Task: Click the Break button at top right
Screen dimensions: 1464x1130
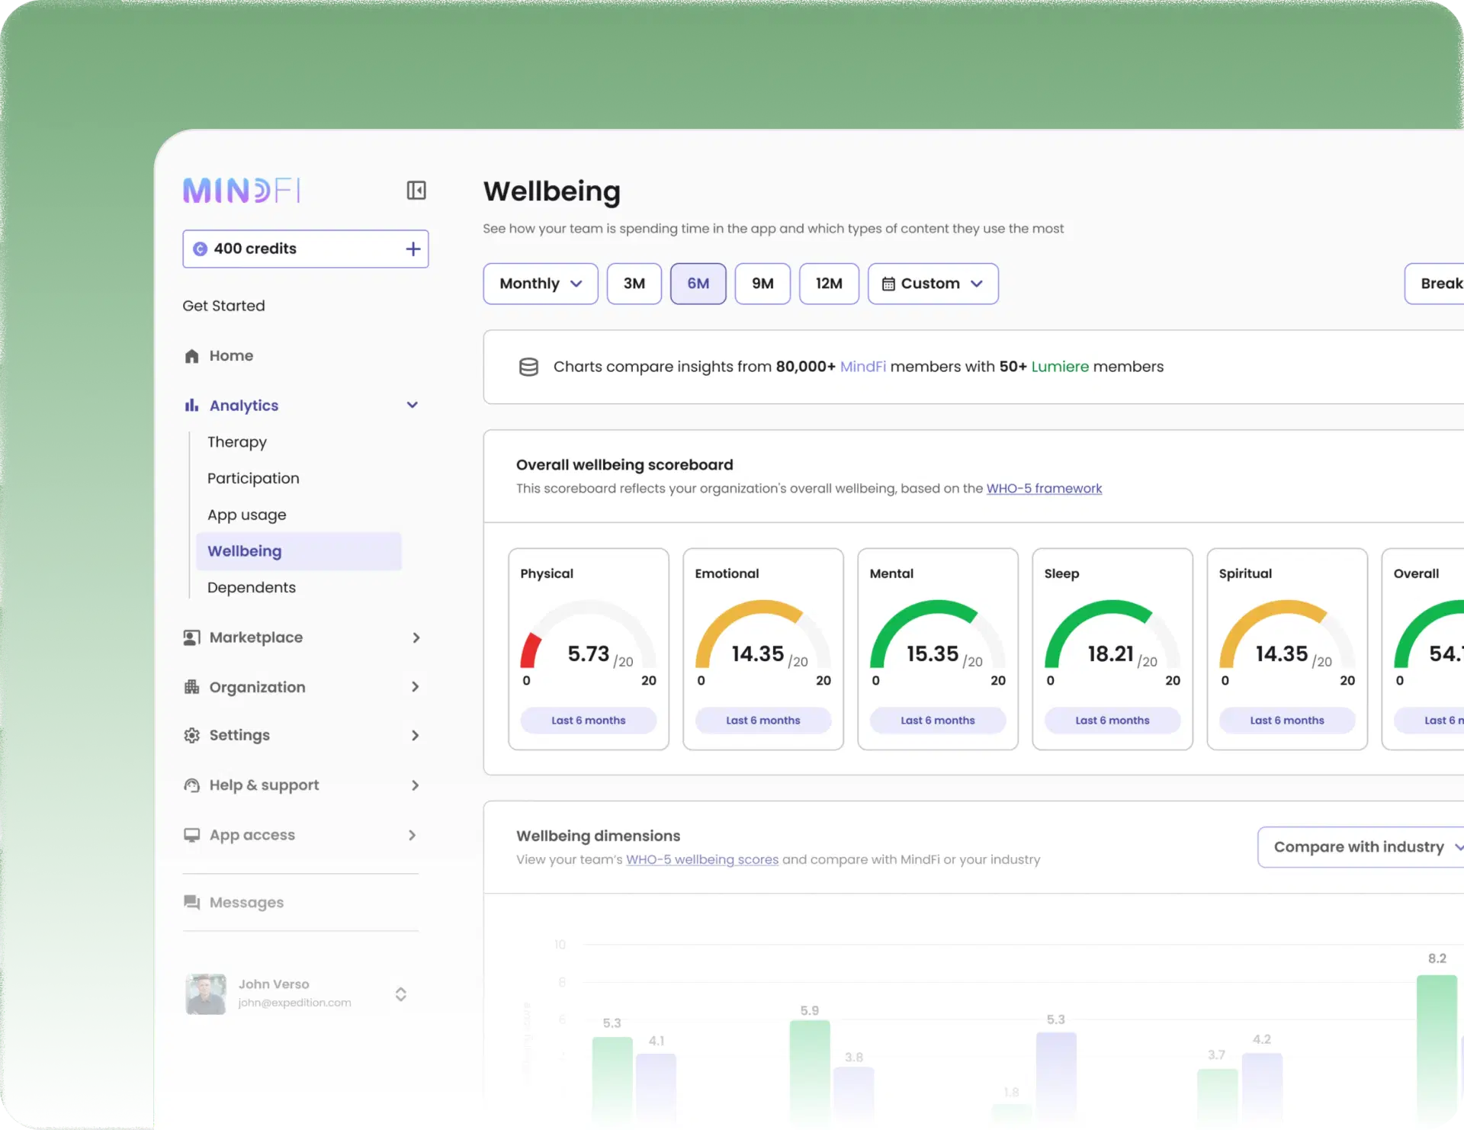Action: [1434, 284]
